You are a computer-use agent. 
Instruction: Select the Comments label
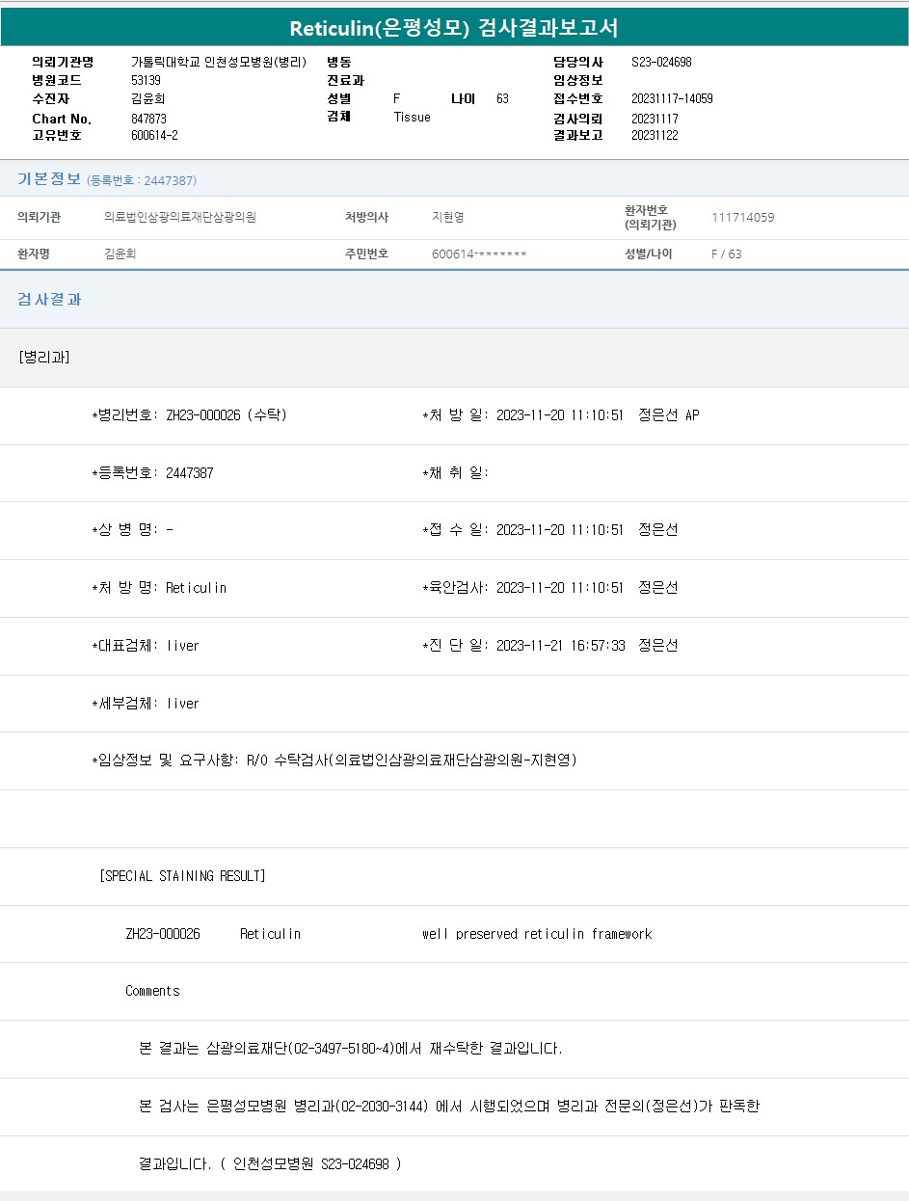pyautogui.click(x=152, y=991)
